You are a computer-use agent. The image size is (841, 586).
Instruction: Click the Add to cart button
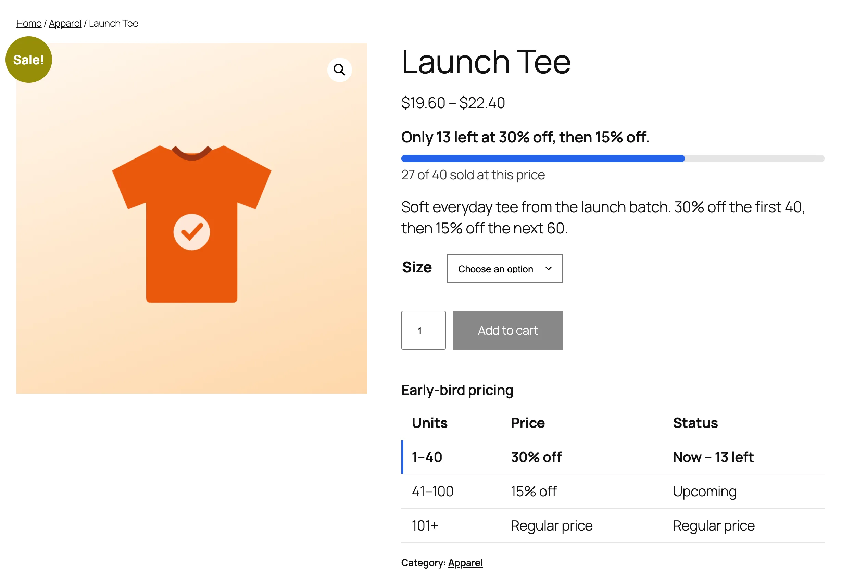coord(508,330)
